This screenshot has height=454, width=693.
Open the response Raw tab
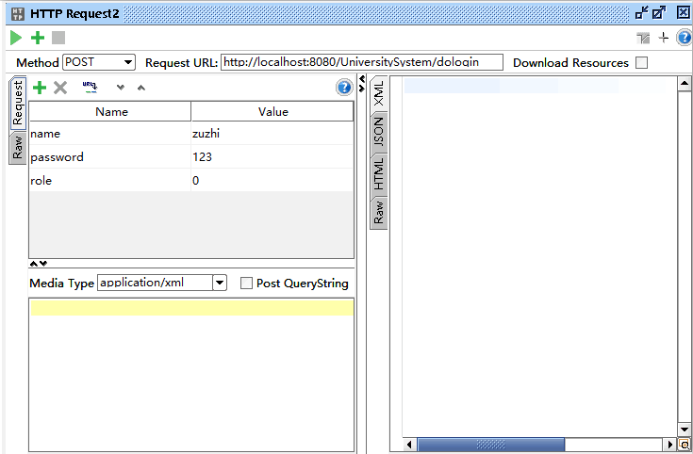tap(379, 213)
